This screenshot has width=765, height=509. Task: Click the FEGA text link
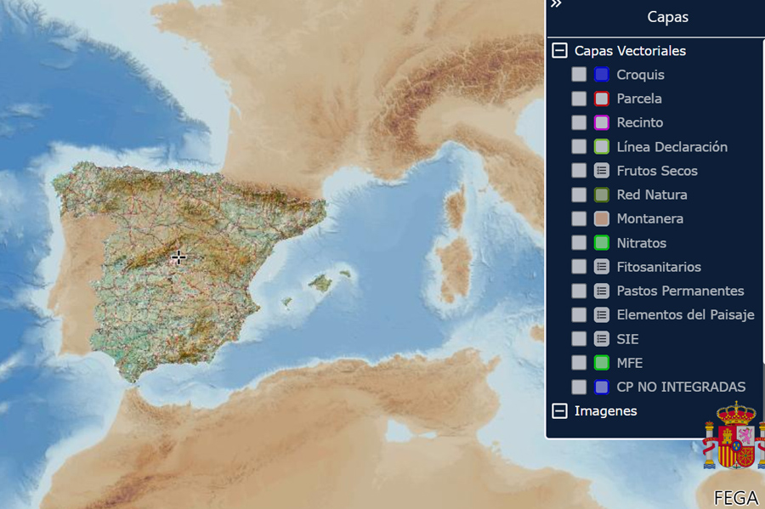pos(735,498)
